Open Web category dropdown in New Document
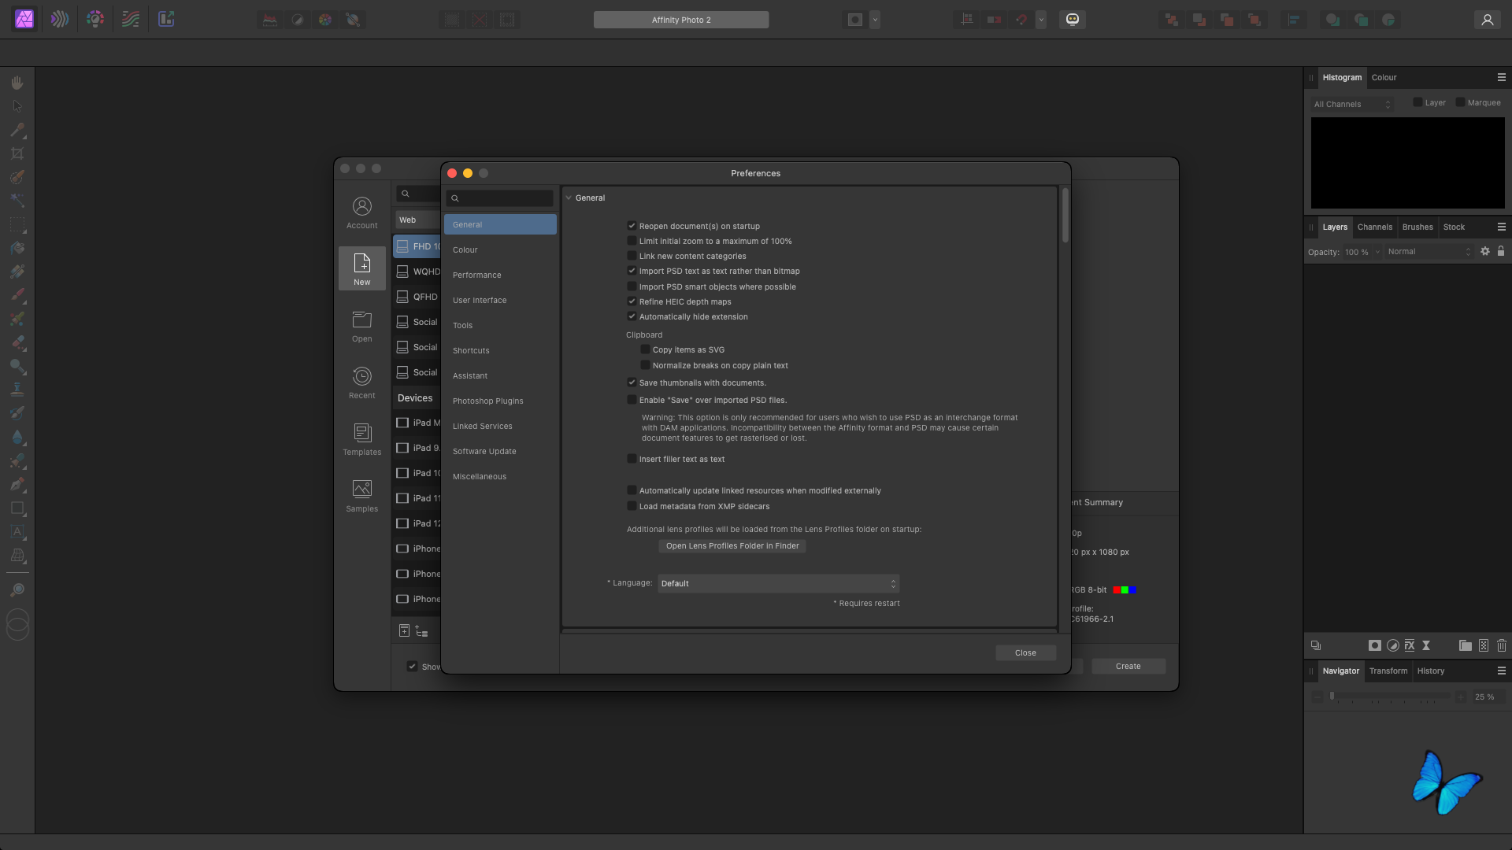The image size is (1512, 850). click(417, 220)
